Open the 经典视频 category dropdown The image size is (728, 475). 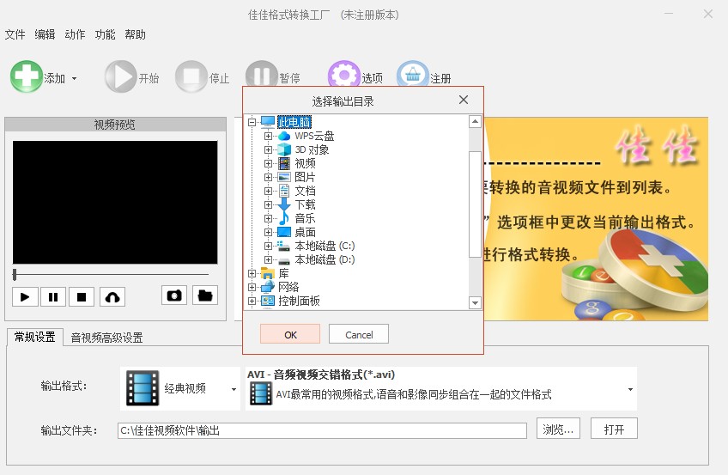[234, 389]
